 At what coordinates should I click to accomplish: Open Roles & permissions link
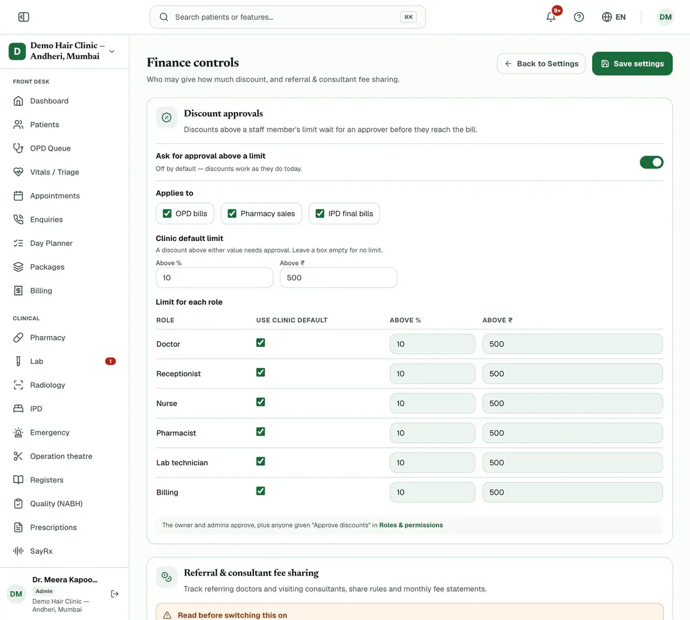click(411, 525)
